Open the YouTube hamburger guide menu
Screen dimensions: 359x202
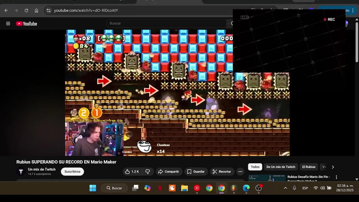coord(8,24)
